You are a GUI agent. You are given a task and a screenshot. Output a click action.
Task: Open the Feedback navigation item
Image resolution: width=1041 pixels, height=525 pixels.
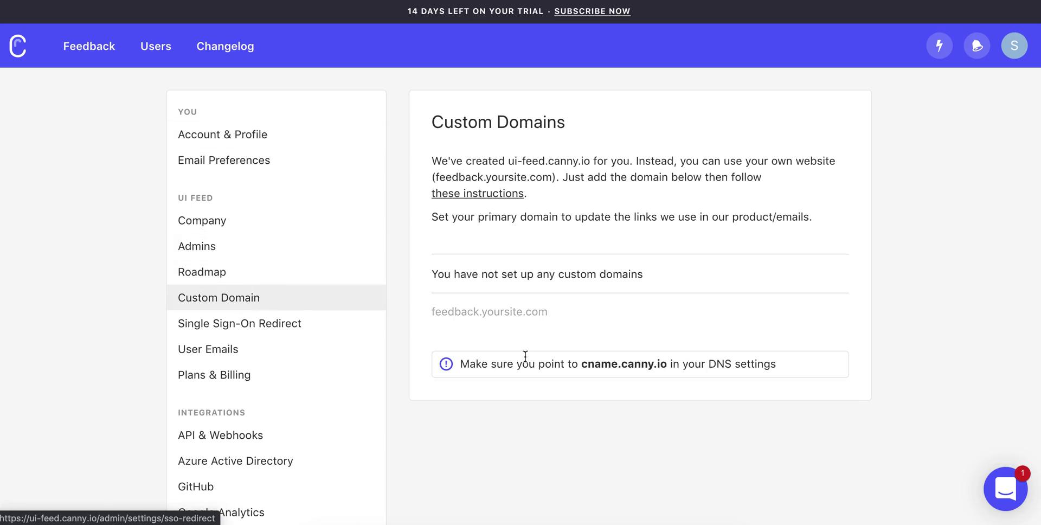(x=89, y=46)
